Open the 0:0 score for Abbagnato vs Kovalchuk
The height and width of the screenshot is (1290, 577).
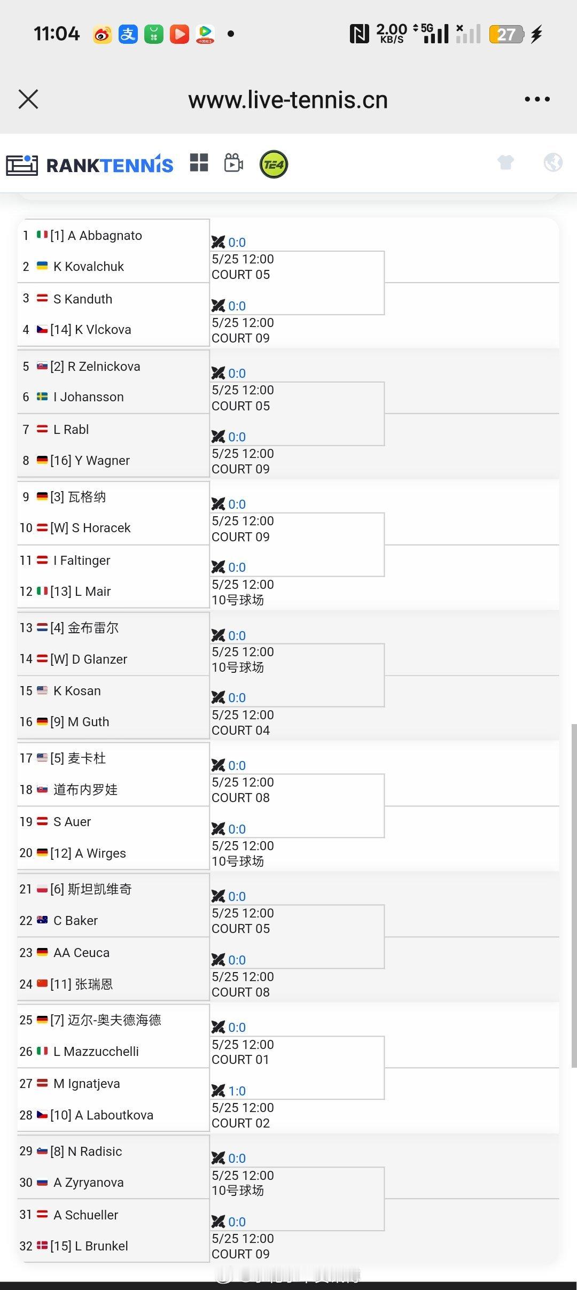[237, 243]
